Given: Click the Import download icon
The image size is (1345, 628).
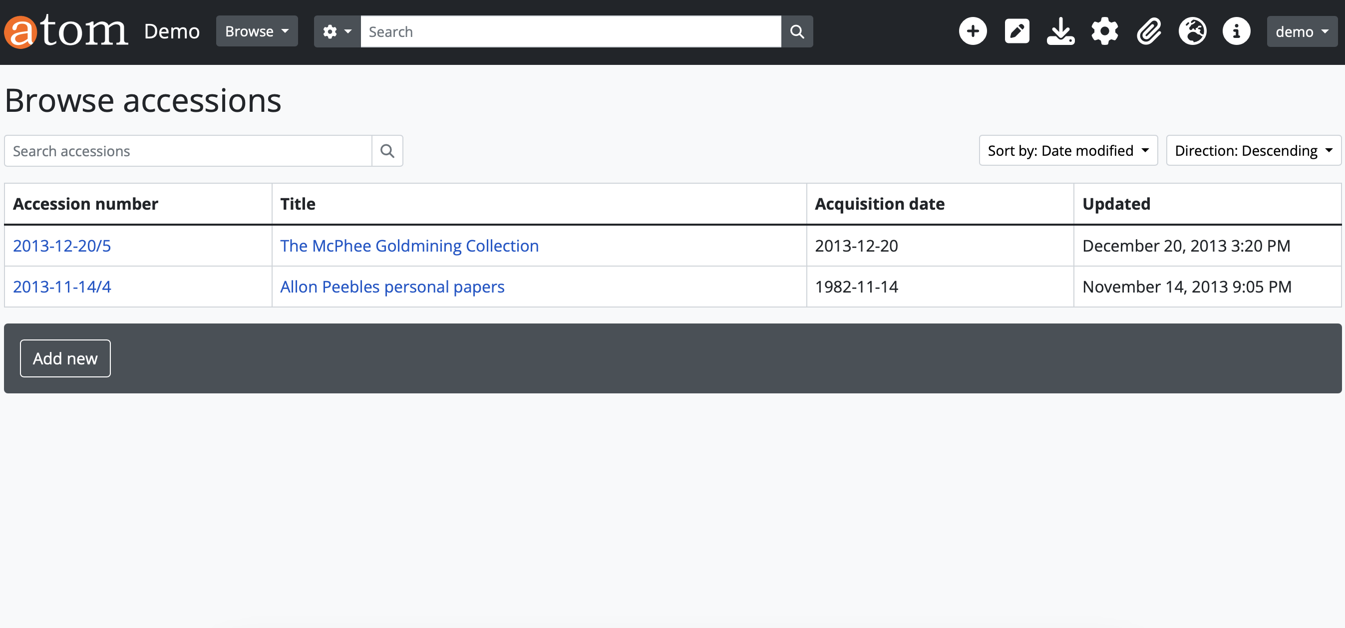Looking at the screenshot, I should tap(1060, 31).
